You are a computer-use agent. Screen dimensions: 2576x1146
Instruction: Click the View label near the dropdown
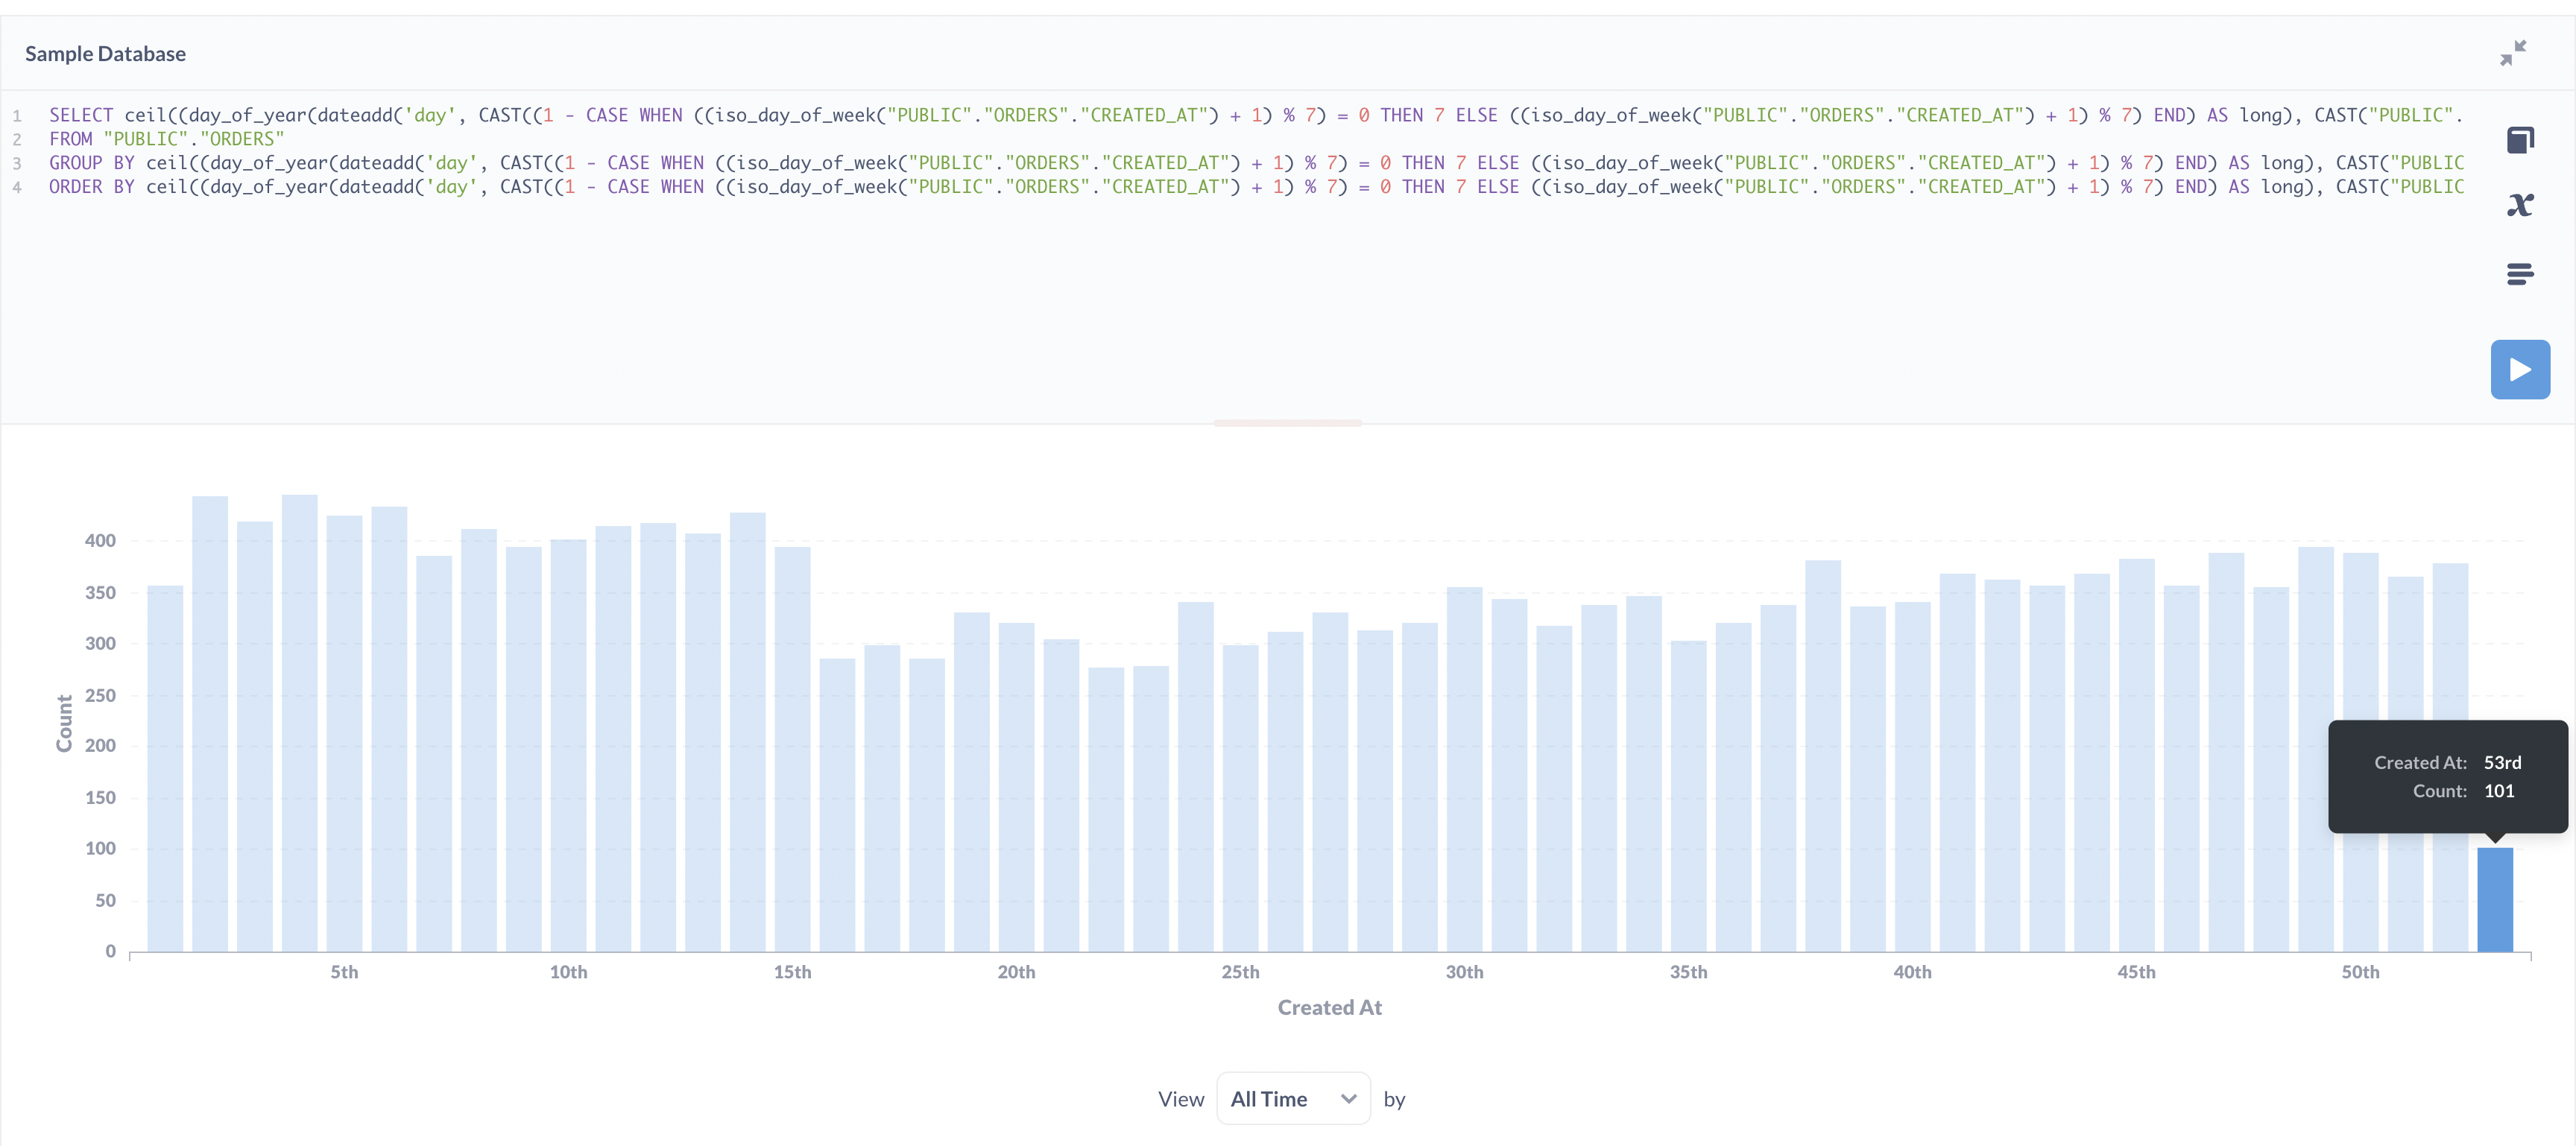(1181, 1098)
